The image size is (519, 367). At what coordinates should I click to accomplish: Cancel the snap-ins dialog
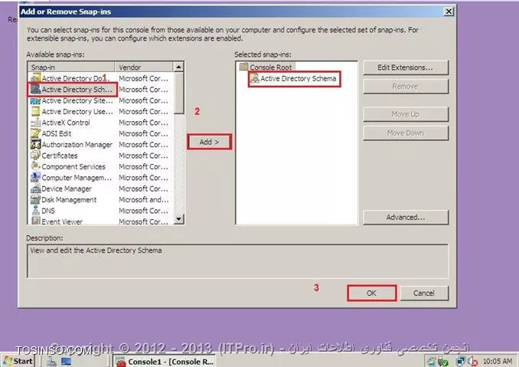(424, 293)
